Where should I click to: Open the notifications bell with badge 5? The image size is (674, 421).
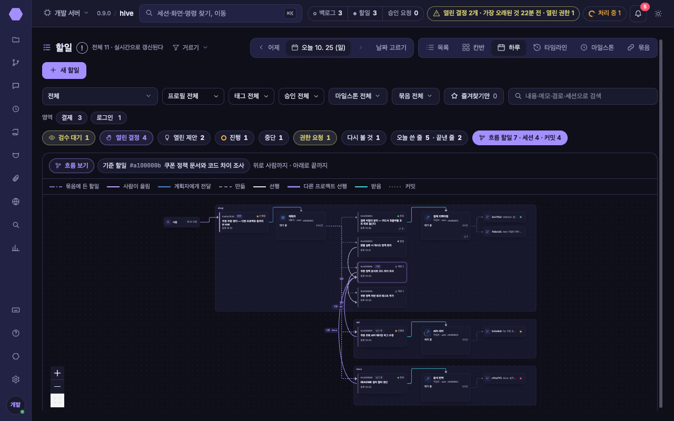tap(638, 14)
